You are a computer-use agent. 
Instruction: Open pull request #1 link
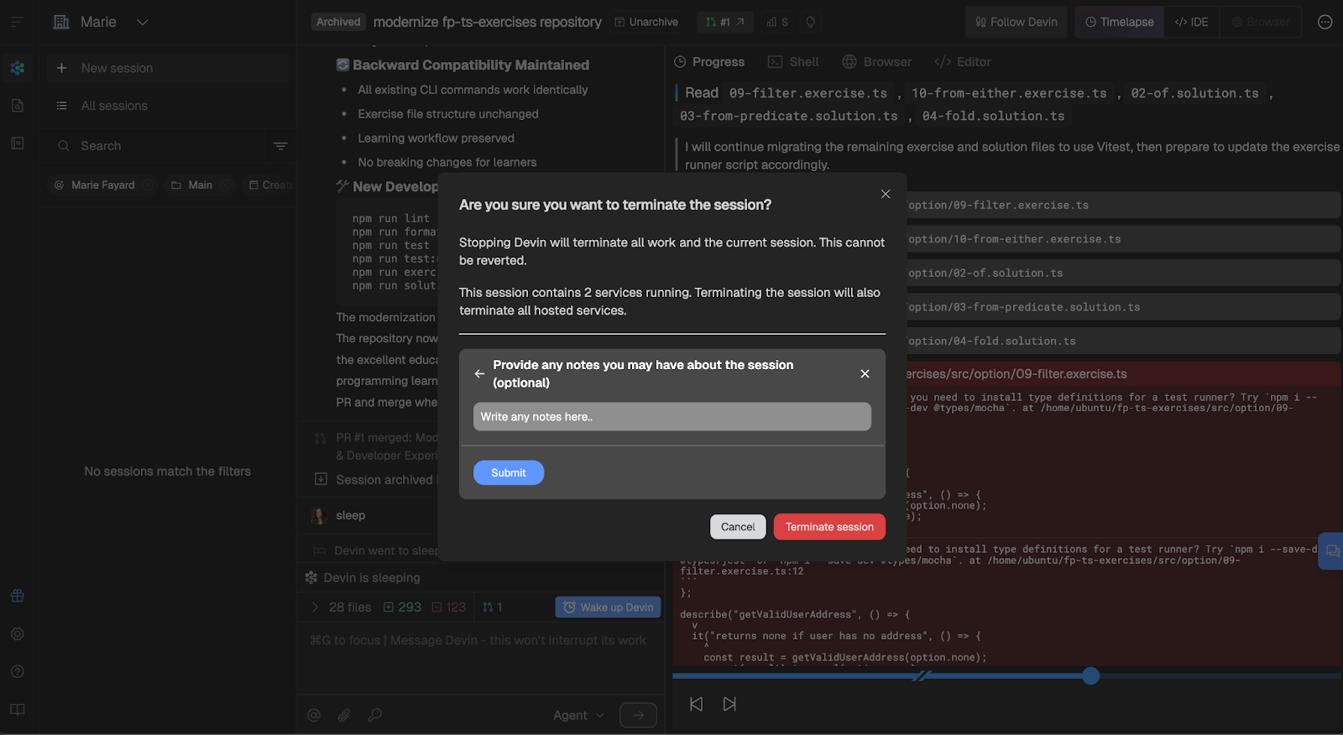[x=724, y=22]
